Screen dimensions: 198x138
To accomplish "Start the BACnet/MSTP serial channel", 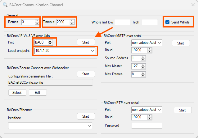I will coord(181,43).
